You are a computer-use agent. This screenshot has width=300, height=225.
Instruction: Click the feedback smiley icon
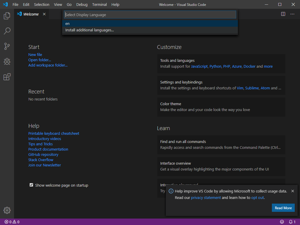[x=282, y=222]
